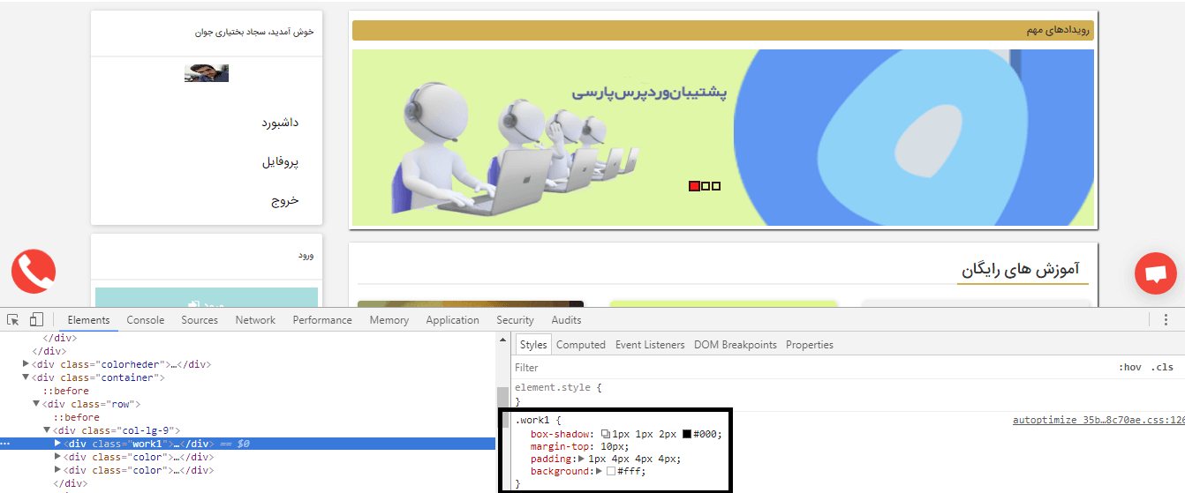The image size is (1185, 493).
Task: Open DevTools three-dot customize menu
Action: (x=1166, y=320)
